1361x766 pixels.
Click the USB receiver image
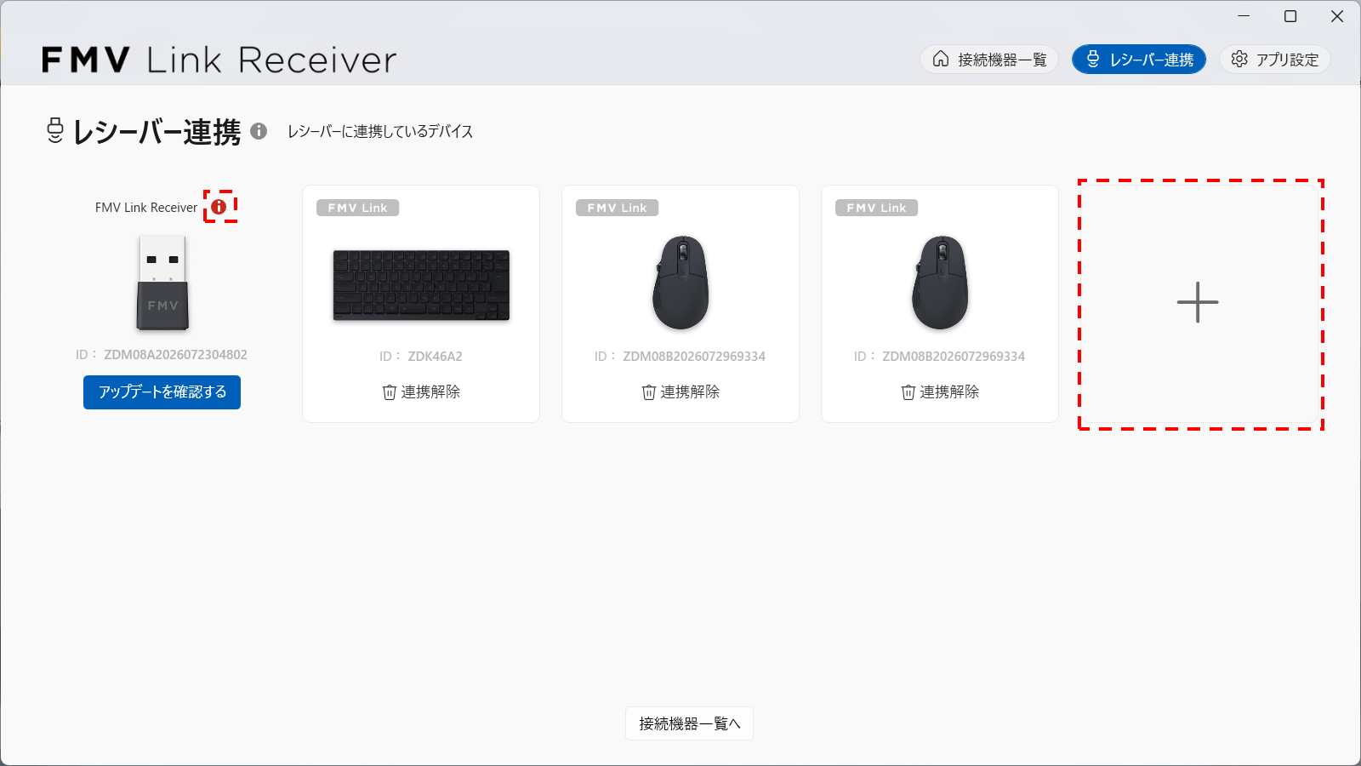pyautogui.click(x=162, y=283)
